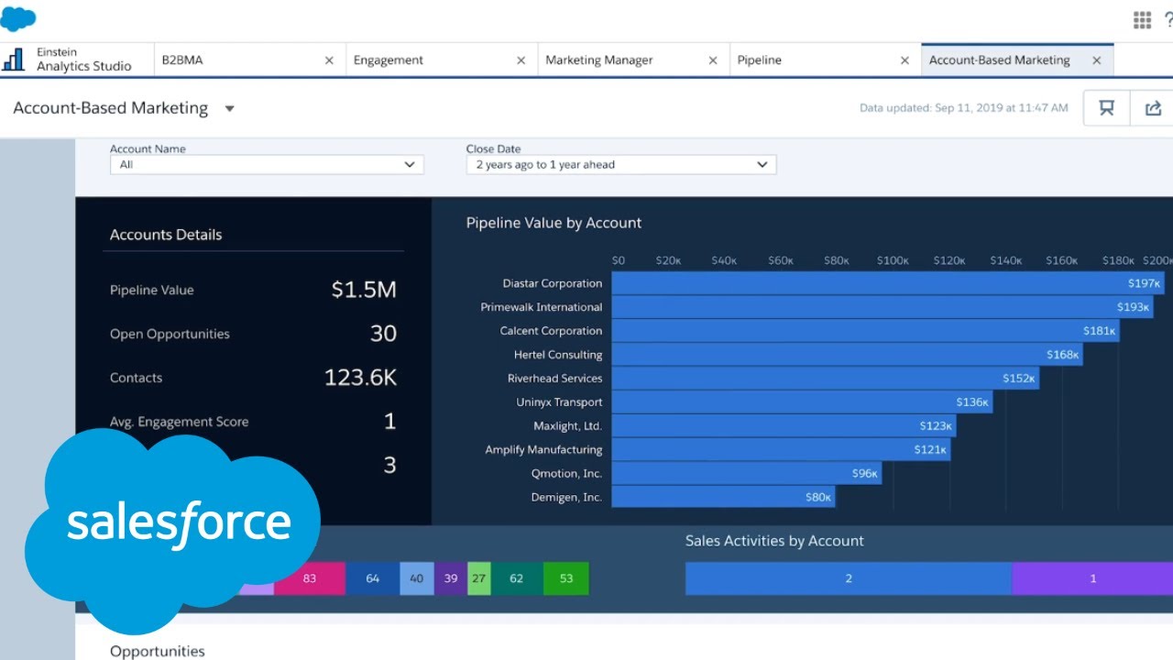The height and width of the screenshot is (660, 1173).
Task: Click the Pipeline Value by Account chart title
Action: (x=554, y=223)
